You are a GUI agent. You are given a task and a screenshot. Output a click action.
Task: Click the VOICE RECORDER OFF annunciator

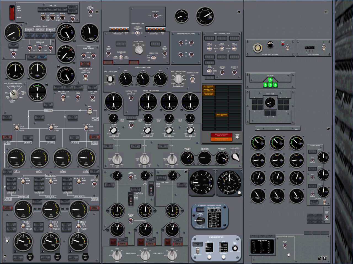222,115
